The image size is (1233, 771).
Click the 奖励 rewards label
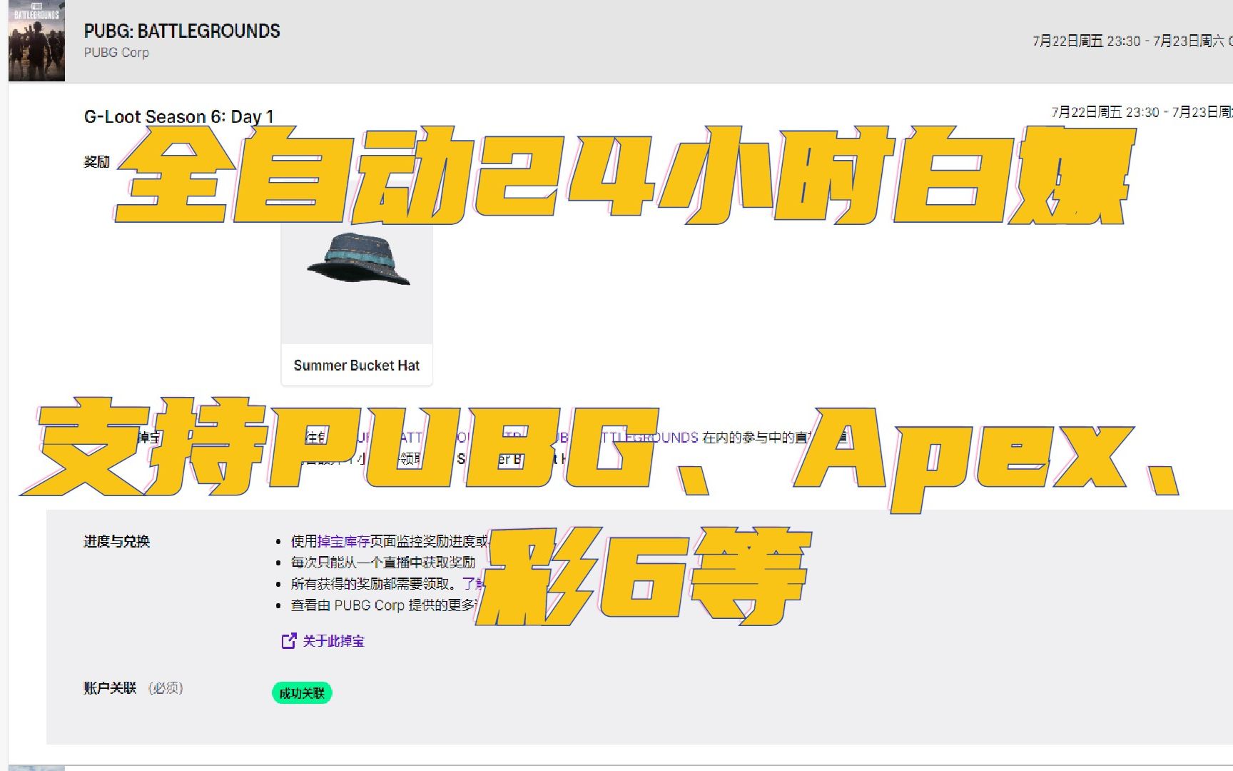[96, 162]
